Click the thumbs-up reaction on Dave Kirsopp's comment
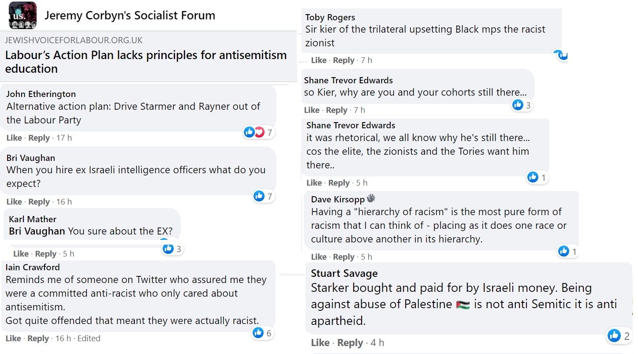 [563, 251]
